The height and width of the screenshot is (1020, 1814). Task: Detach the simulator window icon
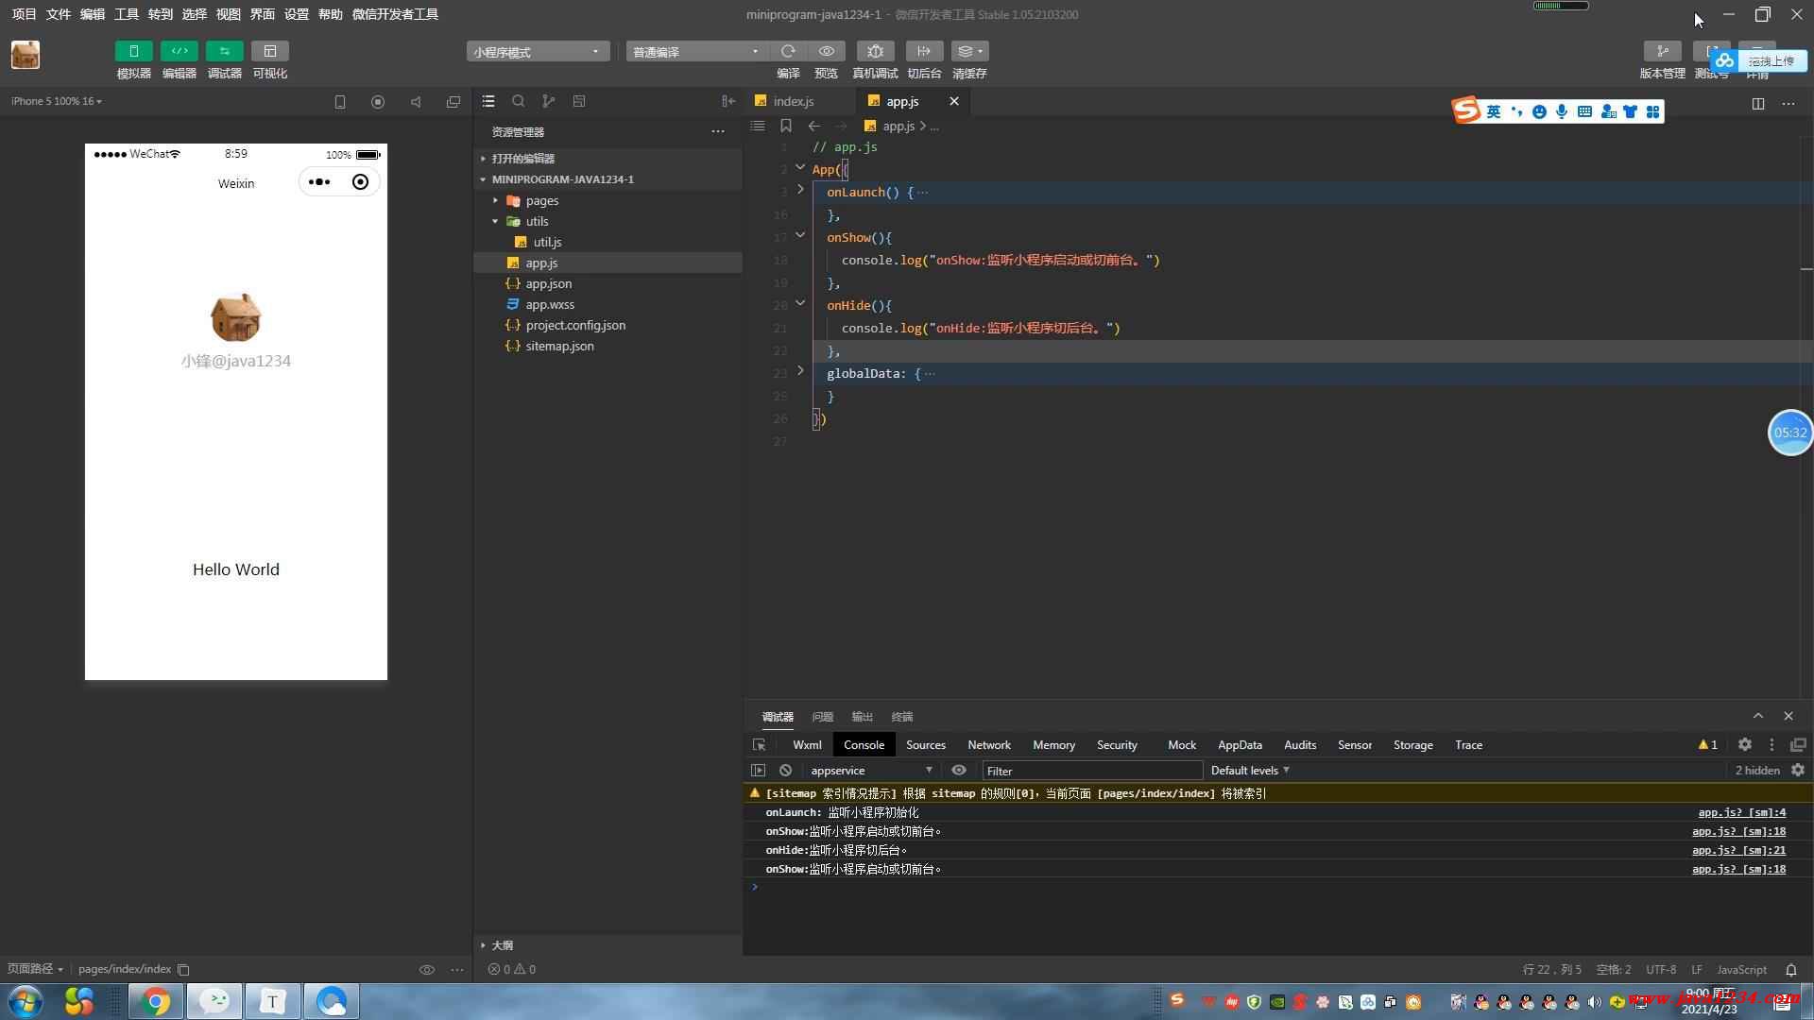coord(453,102)
